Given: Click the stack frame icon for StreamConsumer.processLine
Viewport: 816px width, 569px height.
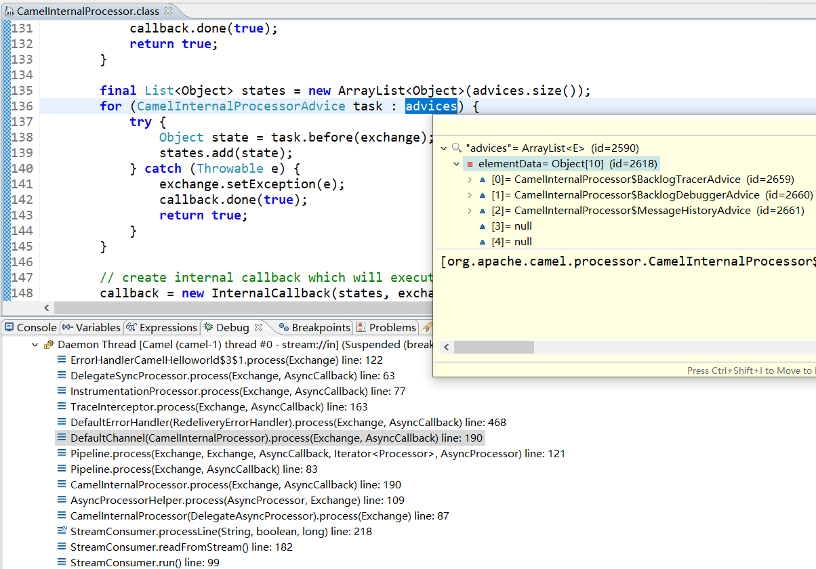Looking at the screenshot, I should (62, 531).
